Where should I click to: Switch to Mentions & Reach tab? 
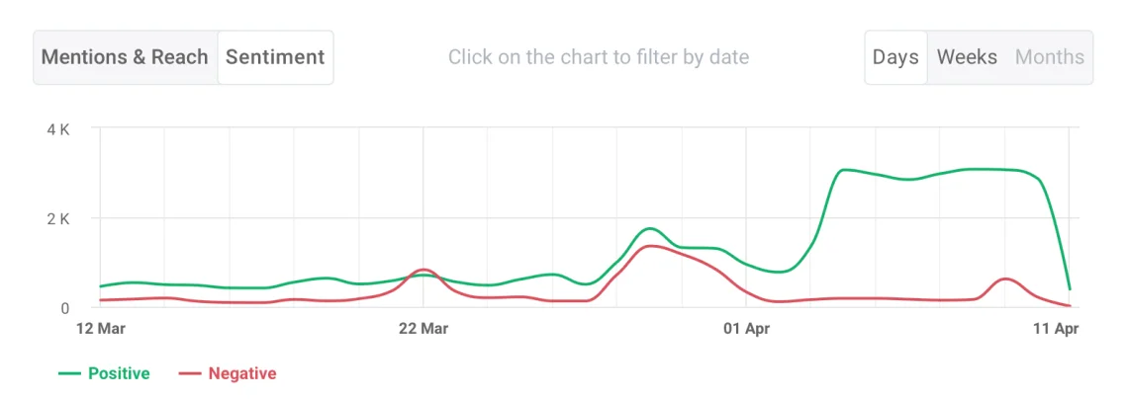pos(125,57)
